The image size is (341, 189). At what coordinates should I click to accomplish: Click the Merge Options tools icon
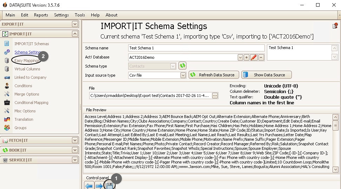(x=7, y=94)
